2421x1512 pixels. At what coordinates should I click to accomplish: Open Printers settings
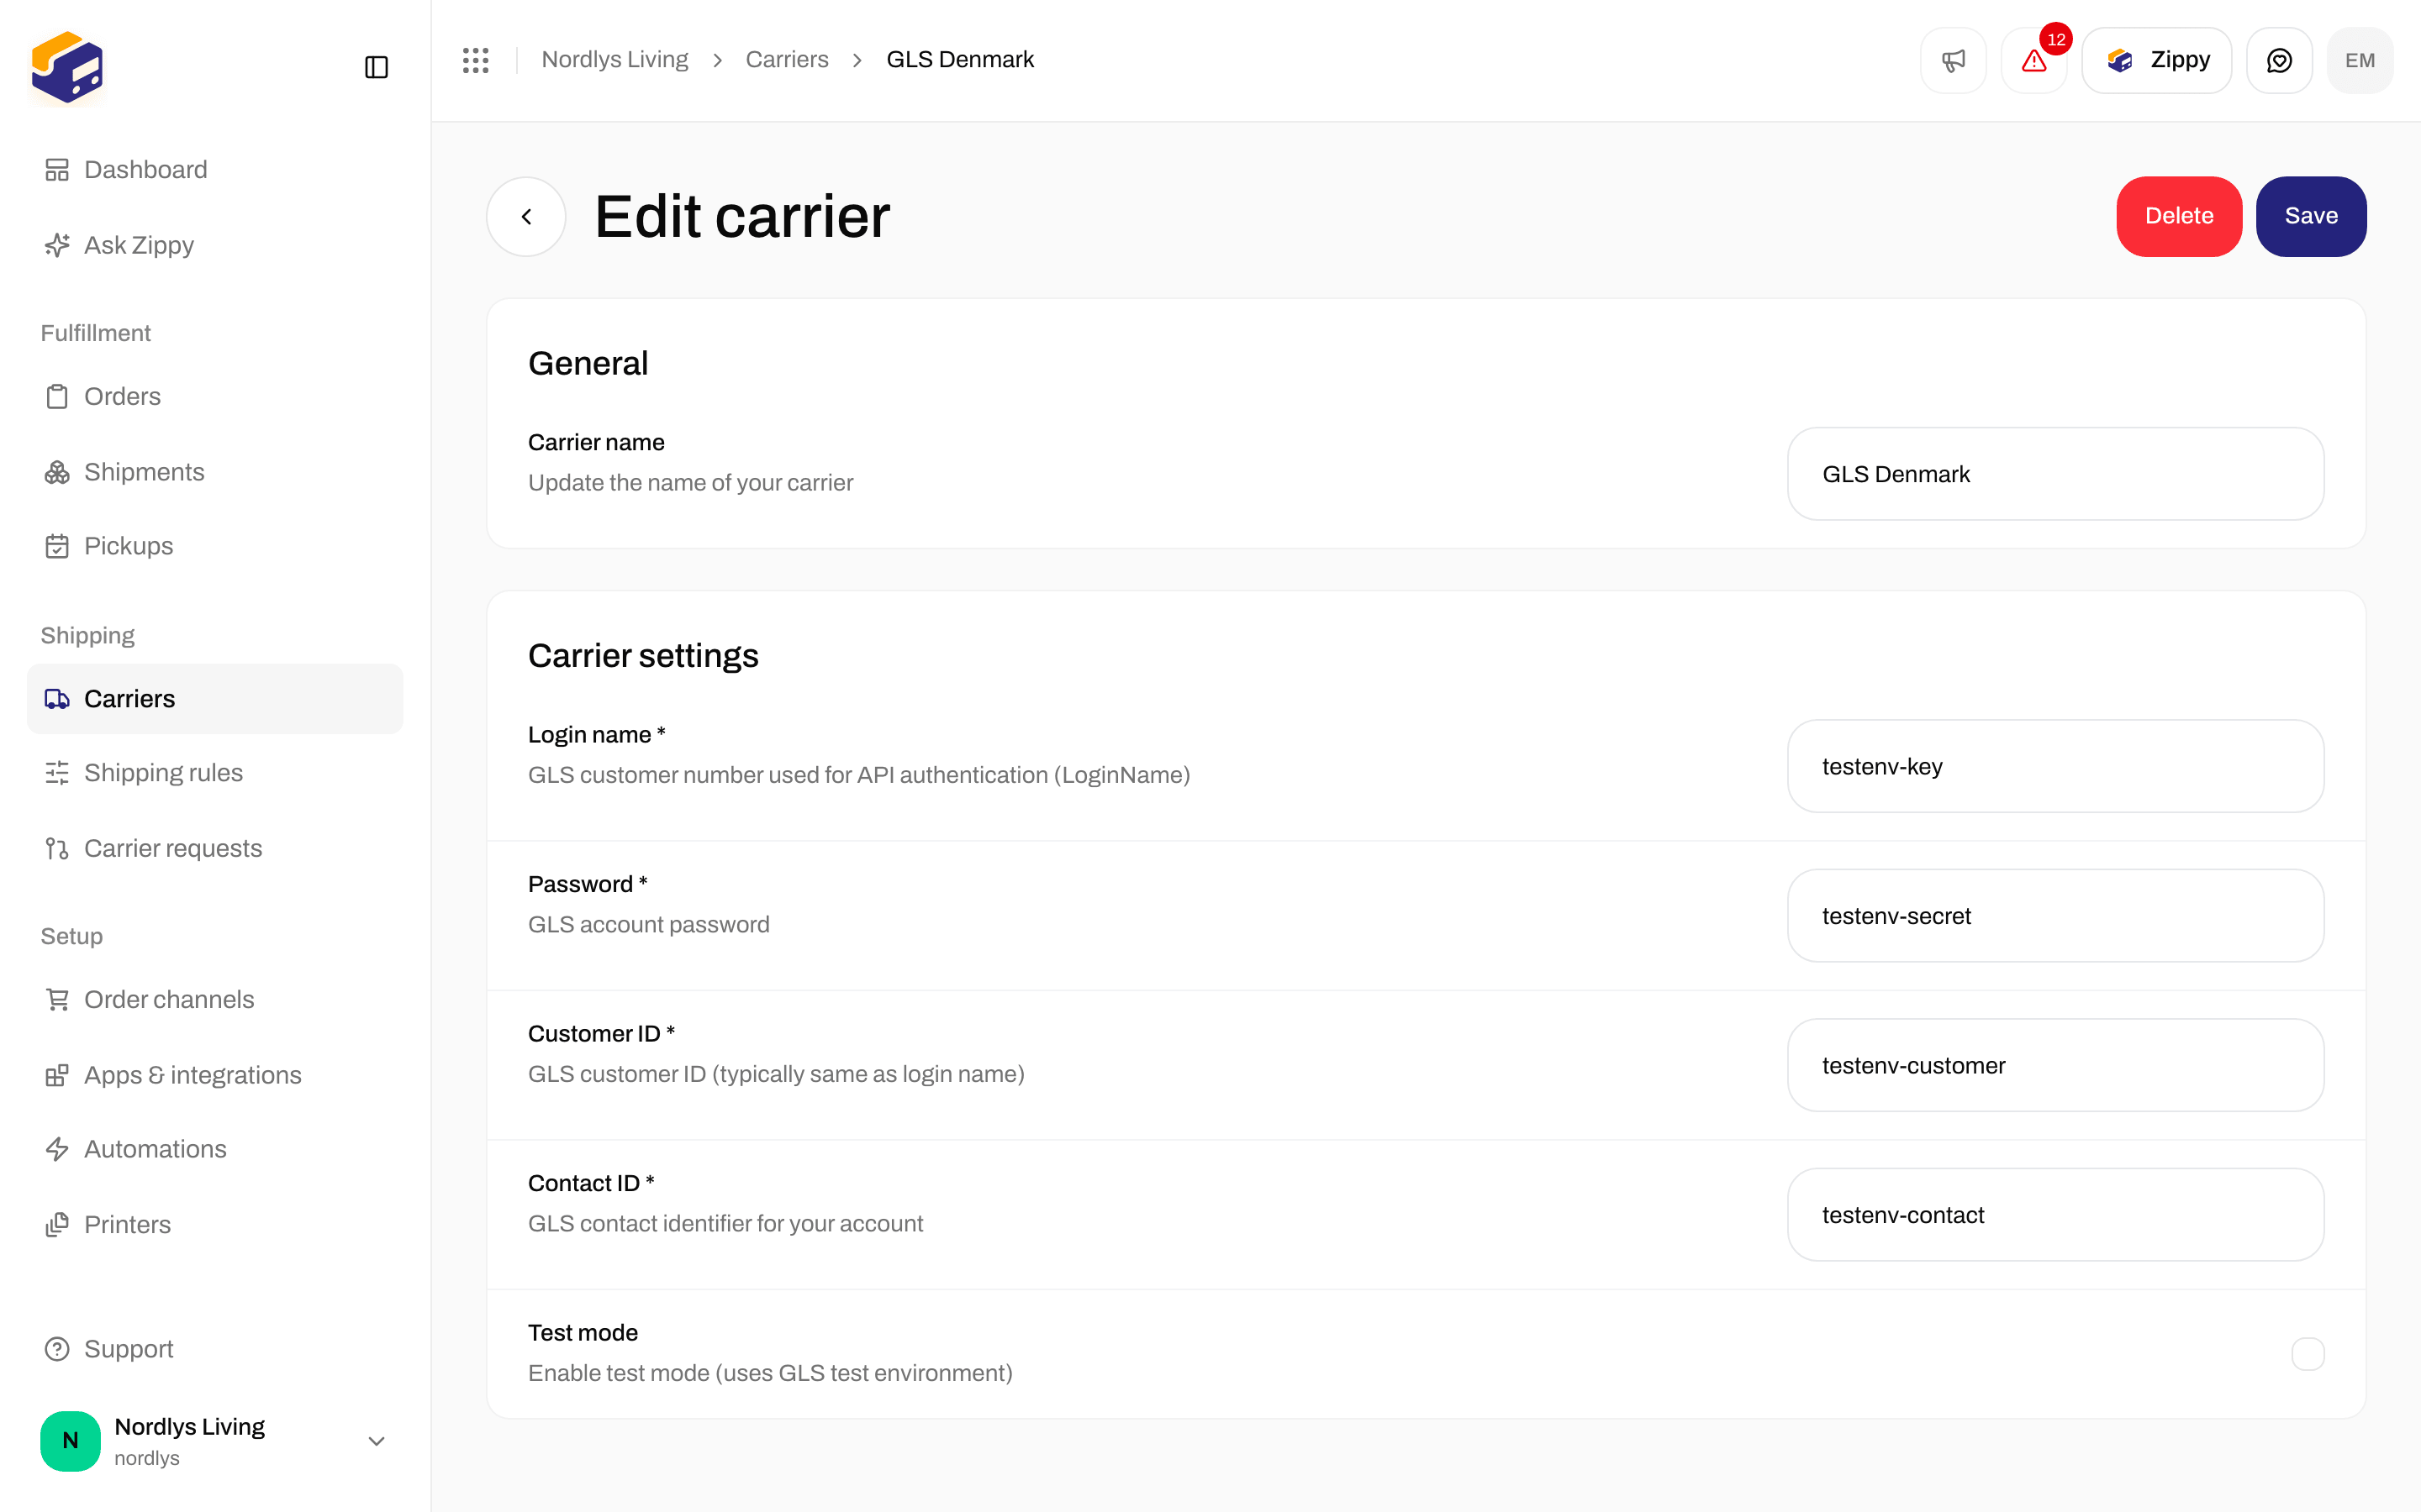coord(215,1224)
